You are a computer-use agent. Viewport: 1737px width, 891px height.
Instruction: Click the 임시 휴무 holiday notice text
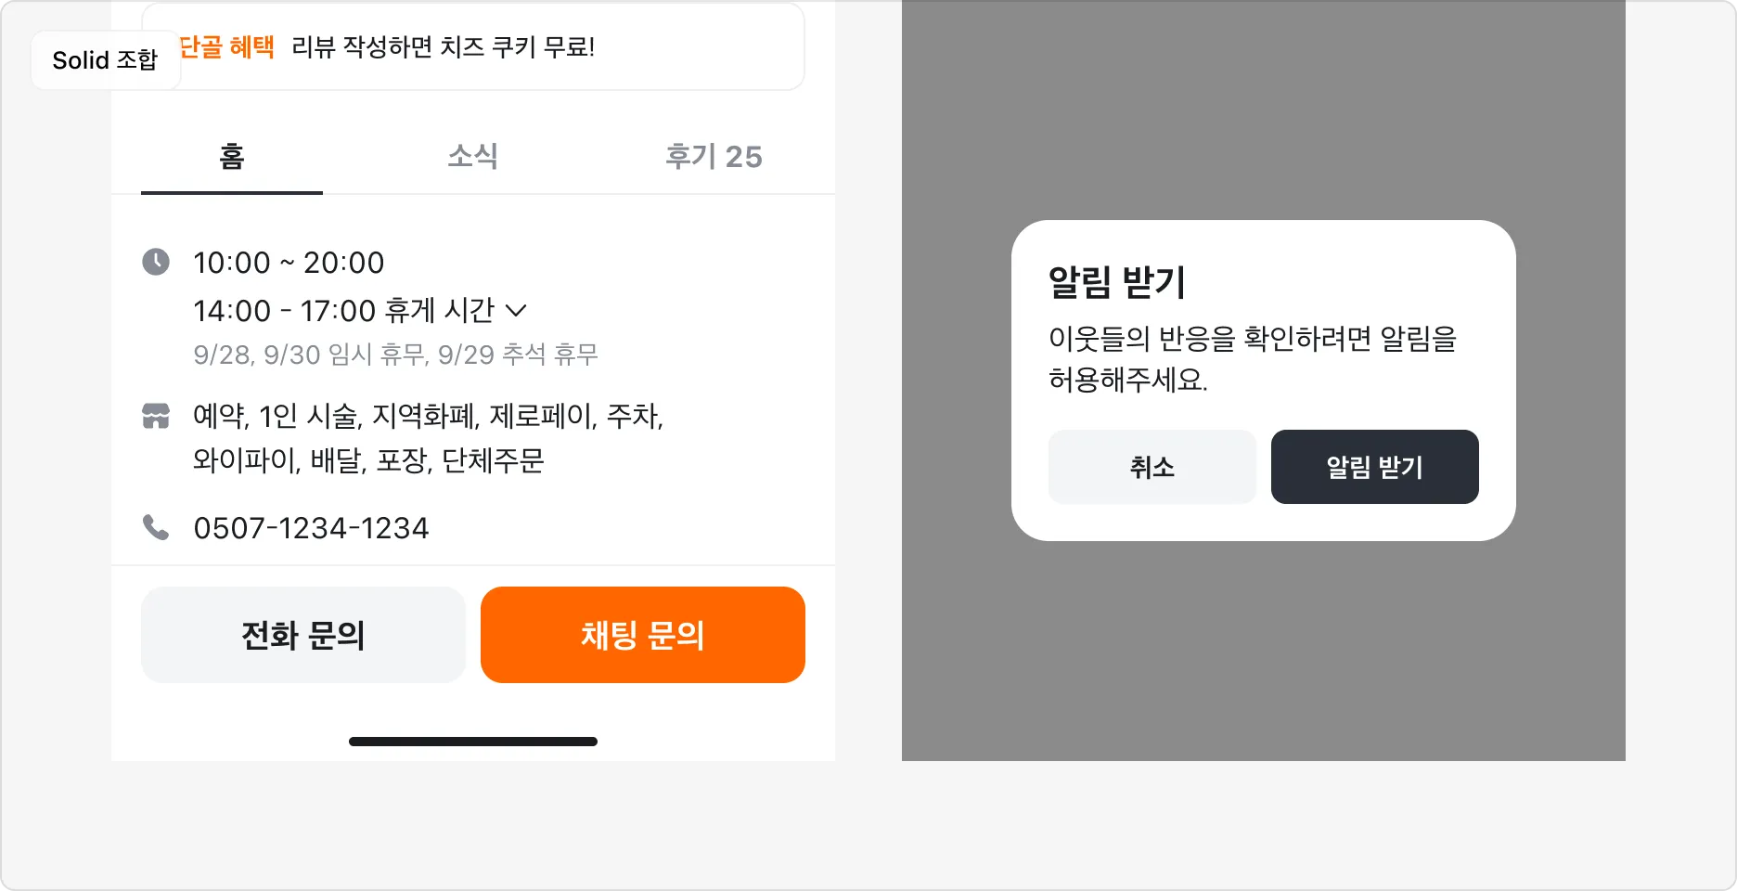point(395,355)
